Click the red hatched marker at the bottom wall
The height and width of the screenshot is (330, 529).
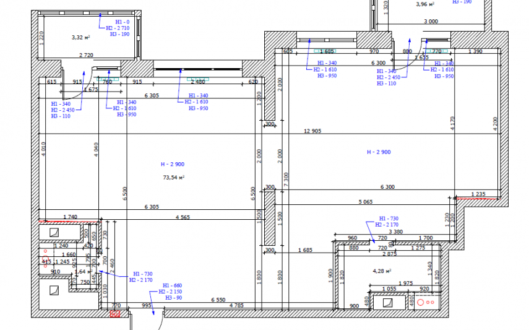tap(114, 315)
